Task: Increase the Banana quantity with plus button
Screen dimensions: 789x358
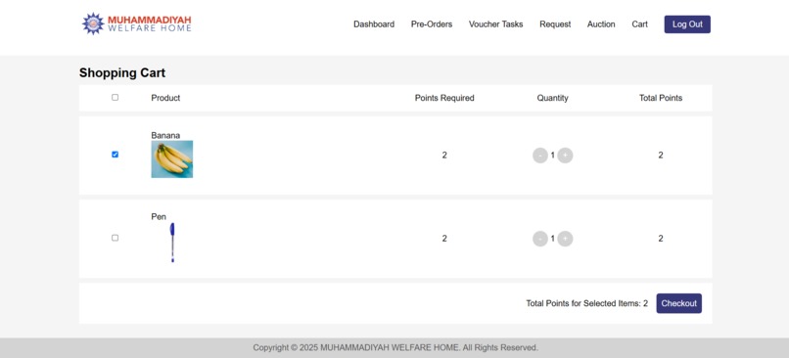Action: point(565,156)
